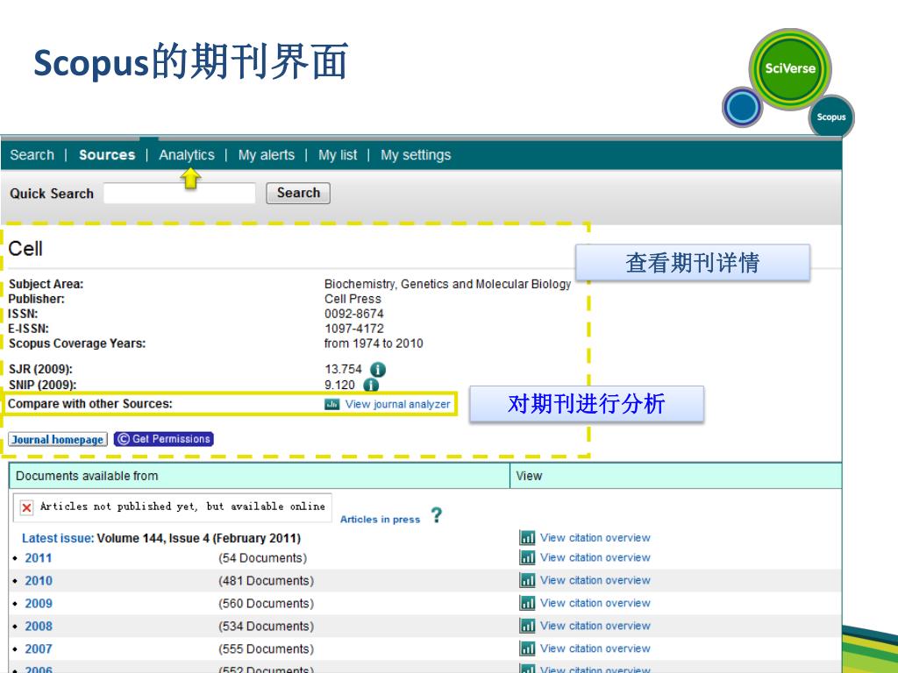This screenshot has width=898, height=673.
Task: View citation overview for 2009
Action: pyautogui.click(x=595, y=603)
